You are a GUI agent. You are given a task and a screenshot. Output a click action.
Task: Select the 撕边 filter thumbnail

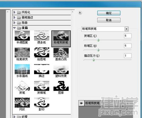(x=41, y=69)
